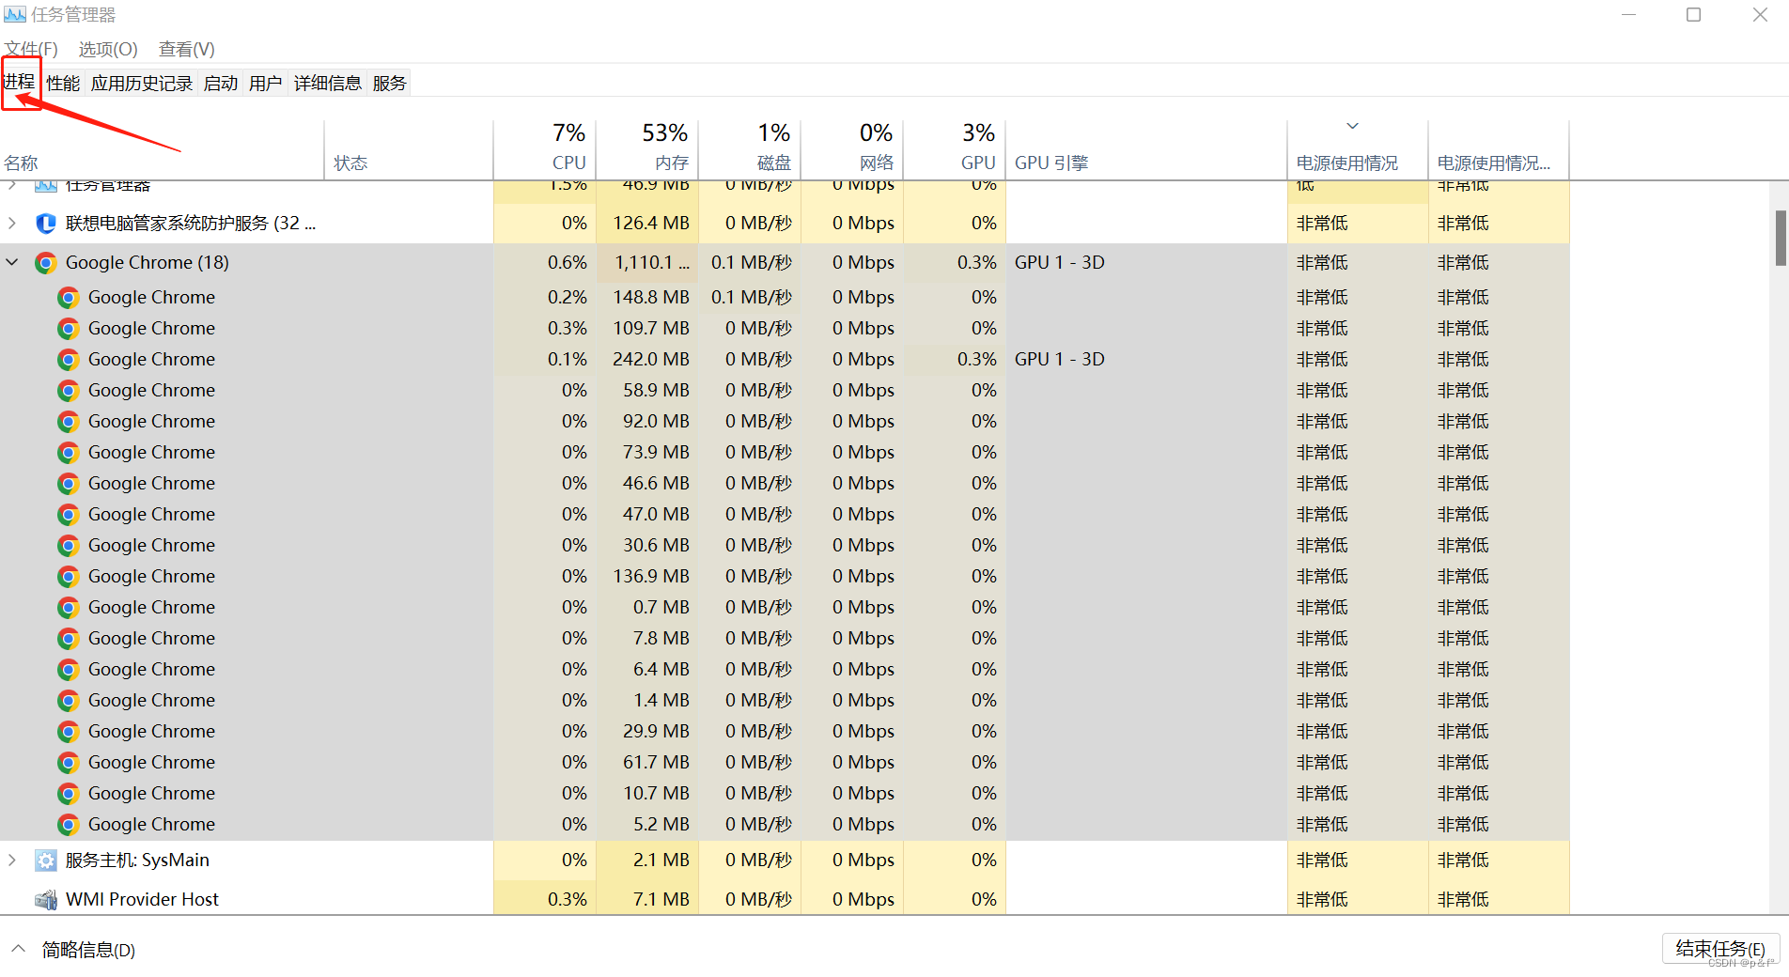This screenshot has width=1789, height=977.
Task: Switch to the 服务 tab
Action: pos(389,84)
